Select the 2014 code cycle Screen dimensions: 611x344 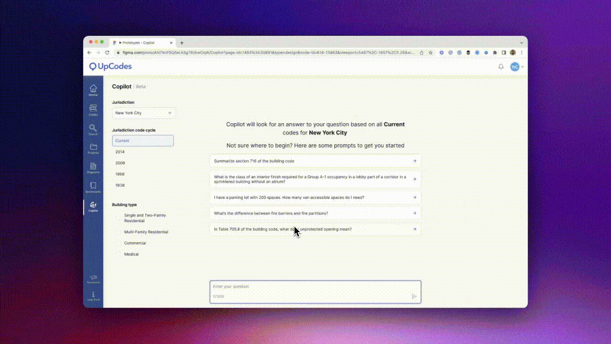(120, 152)
